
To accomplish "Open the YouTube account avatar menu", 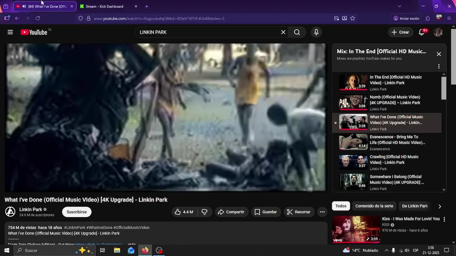I will point(438,32).
